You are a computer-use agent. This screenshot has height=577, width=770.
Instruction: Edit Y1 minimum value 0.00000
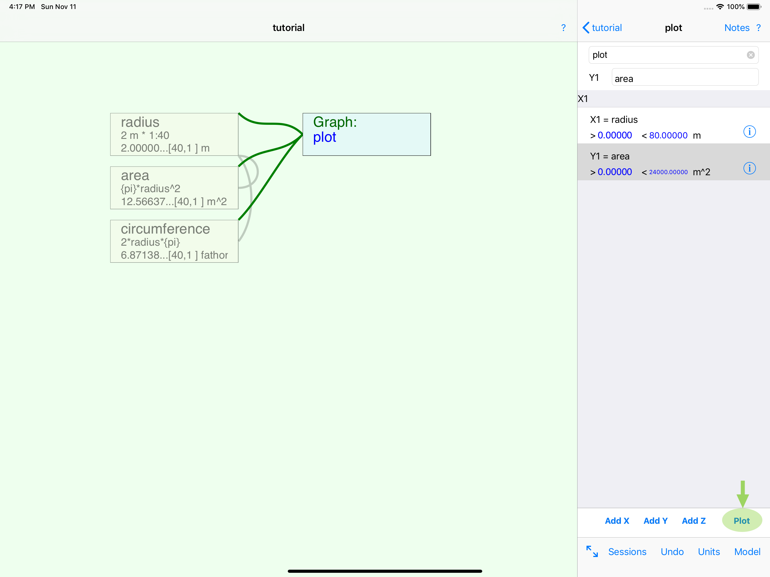click(x=614, y=172)
